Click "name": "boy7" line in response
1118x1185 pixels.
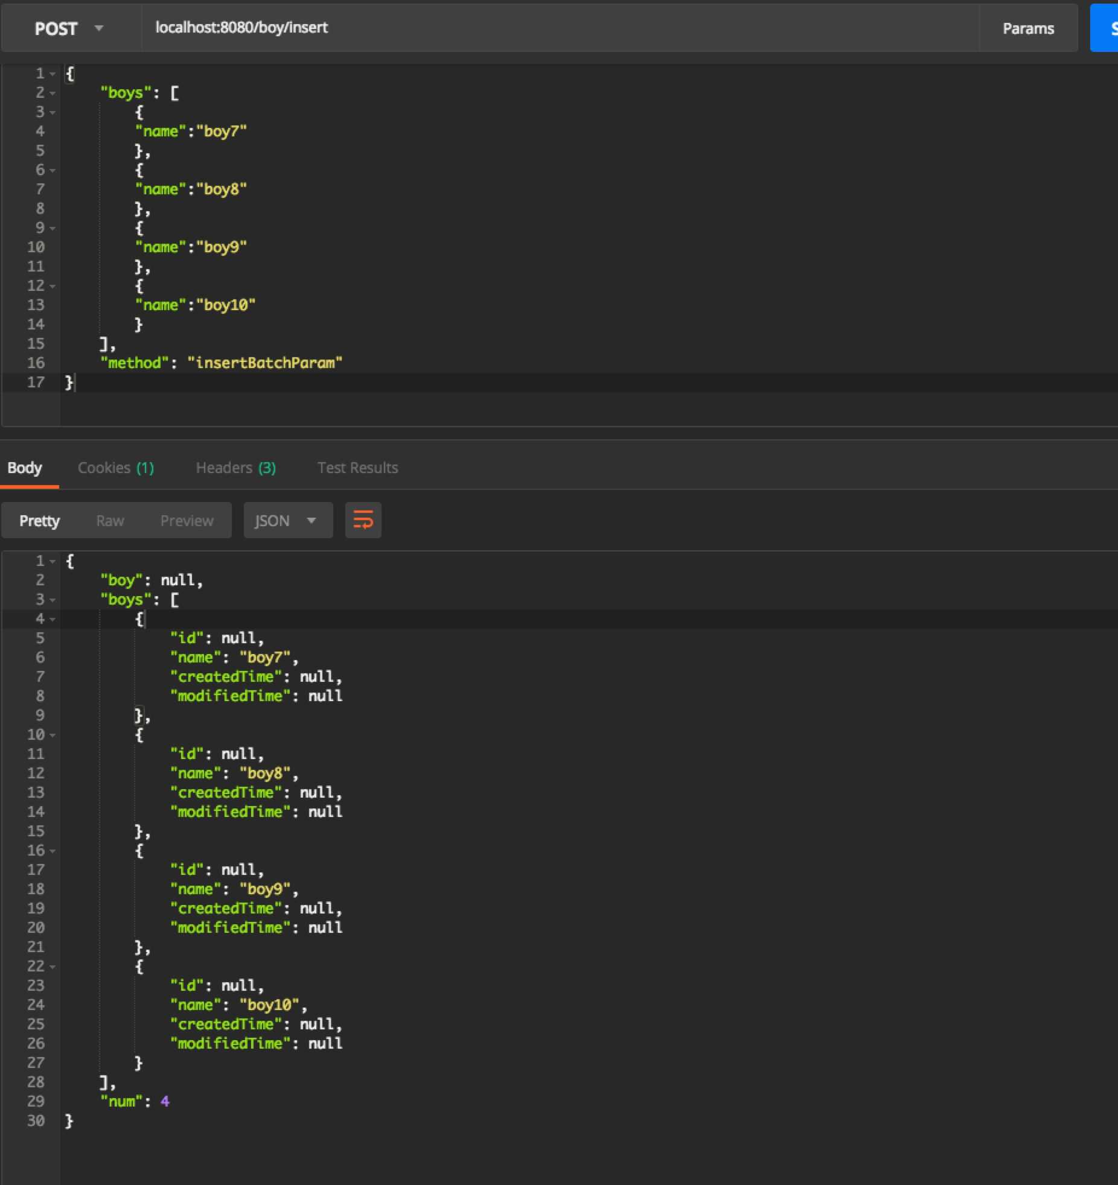click(x=234, y=658)
